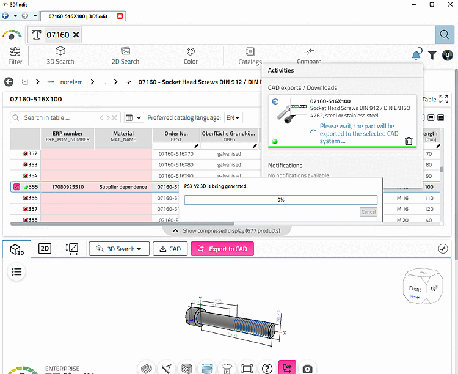Click the CAD download button
The width and height of the screenshot is (458, 374).
[170, 249]
